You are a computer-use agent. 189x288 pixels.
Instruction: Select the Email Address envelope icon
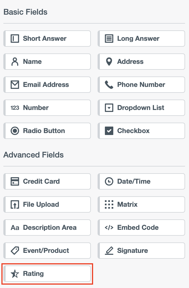coord(15,85)
